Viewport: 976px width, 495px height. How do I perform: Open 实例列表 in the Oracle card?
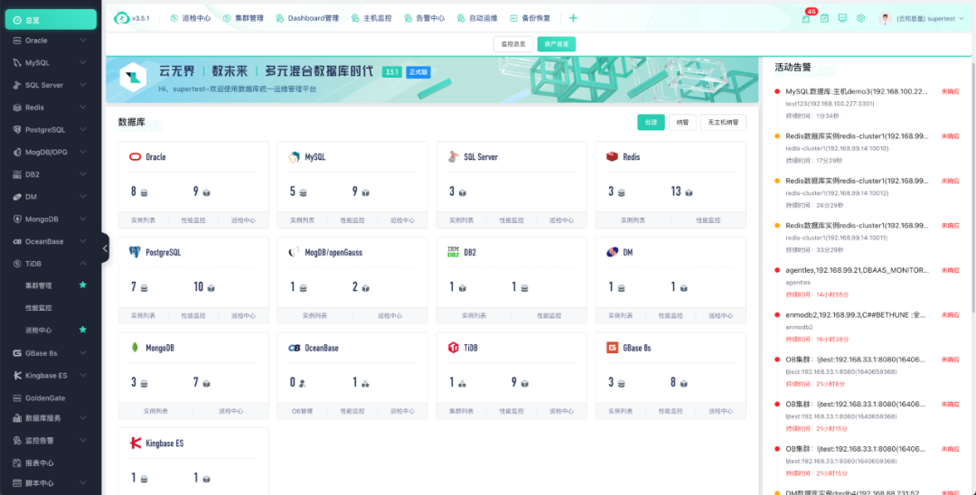coord(143,220)
